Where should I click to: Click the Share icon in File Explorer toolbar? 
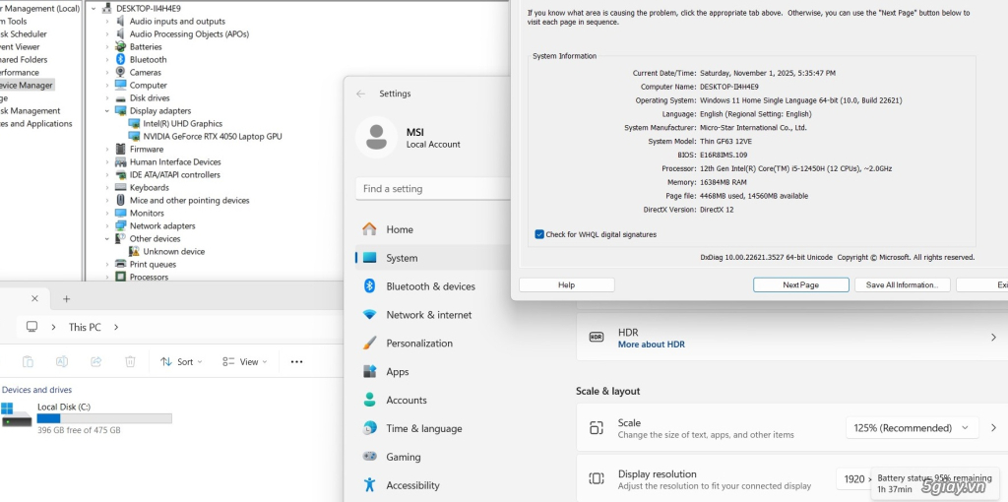(x=95, y=362)
